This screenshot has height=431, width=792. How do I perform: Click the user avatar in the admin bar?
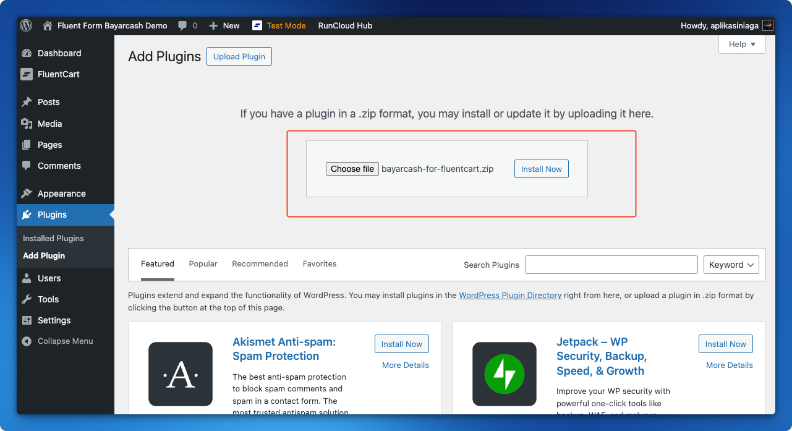pyautogui.click(x=768, y=25)
